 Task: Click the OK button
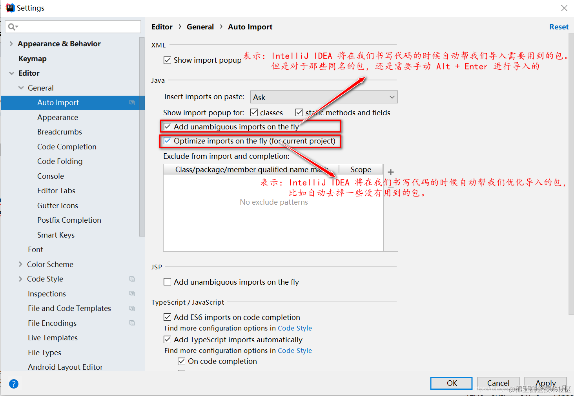(451, 383)
